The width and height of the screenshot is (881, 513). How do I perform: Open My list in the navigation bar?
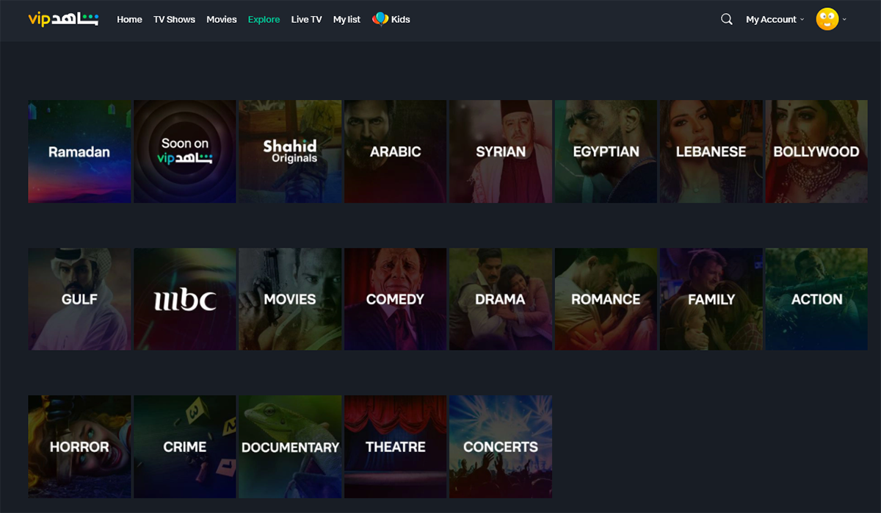coord(347,20)
